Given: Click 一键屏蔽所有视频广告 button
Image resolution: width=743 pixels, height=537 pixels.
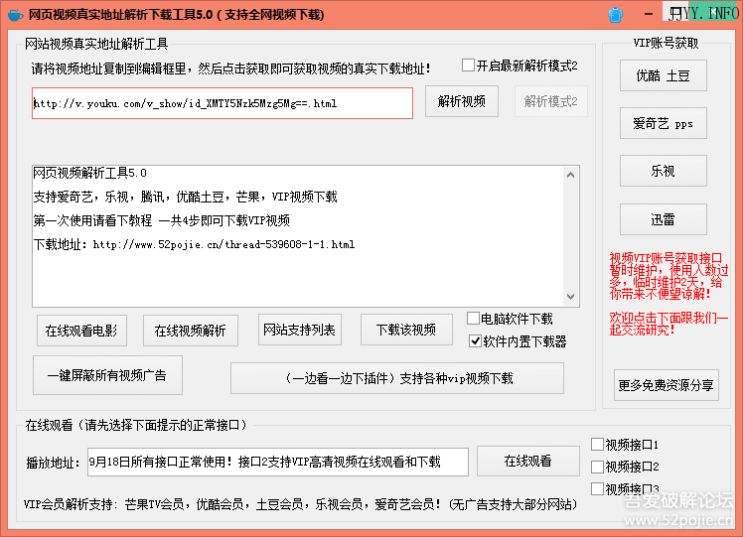Looking at the screenshot, I should coord(107,375).
